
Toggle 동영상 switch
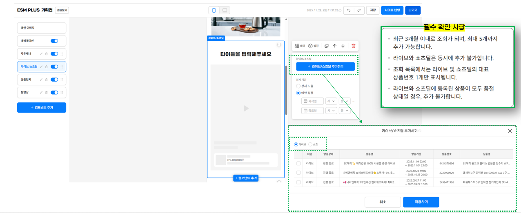[54, 93]
